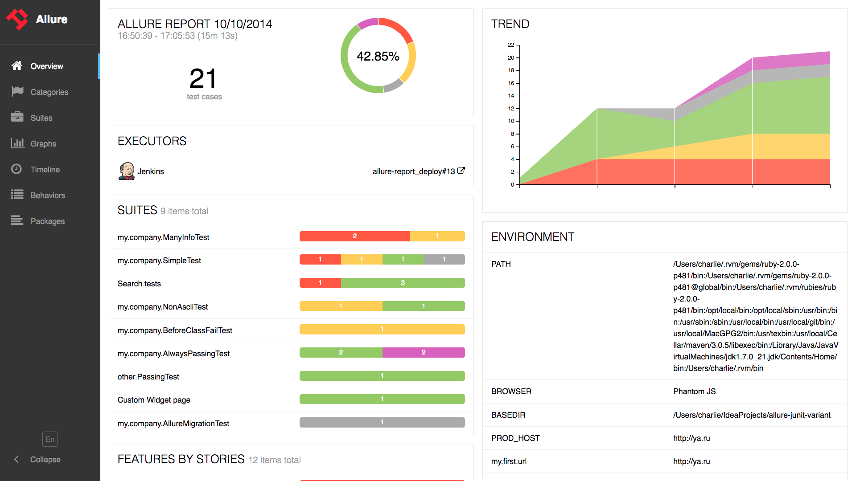Select the Categories menu item
This screenshot has height=481, width=856.
[50, 92]
